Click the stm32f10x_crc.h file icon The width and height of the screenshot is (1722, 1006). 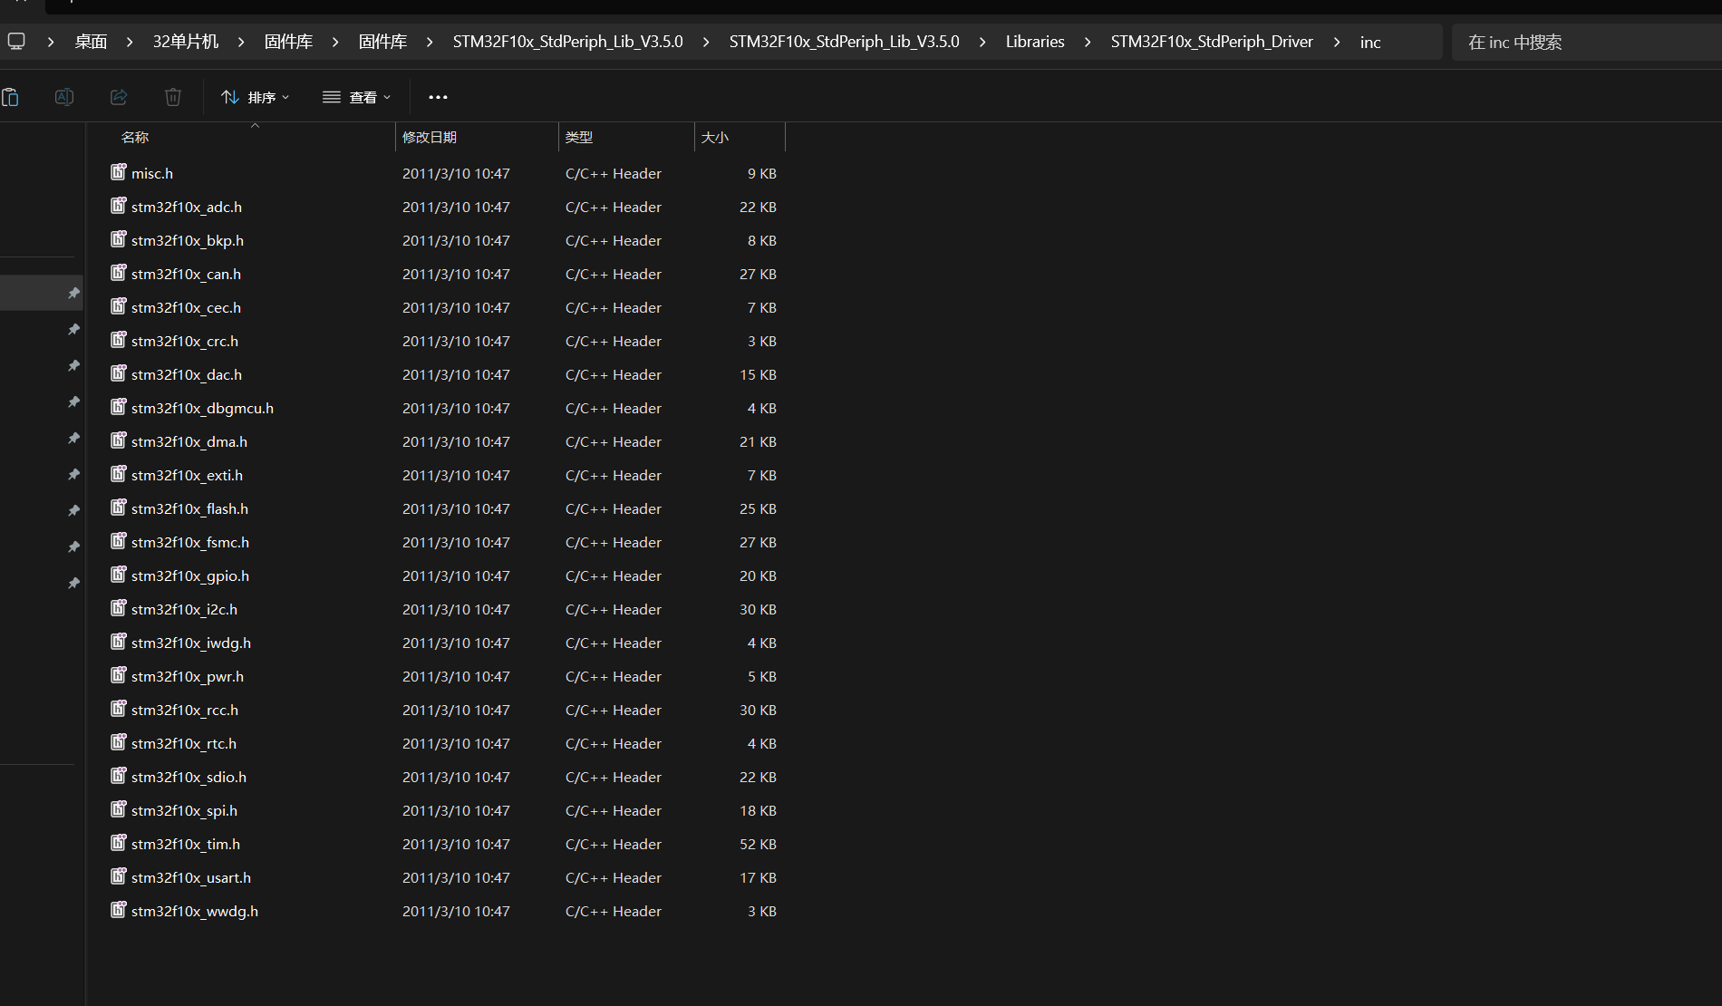click(119, 340)
